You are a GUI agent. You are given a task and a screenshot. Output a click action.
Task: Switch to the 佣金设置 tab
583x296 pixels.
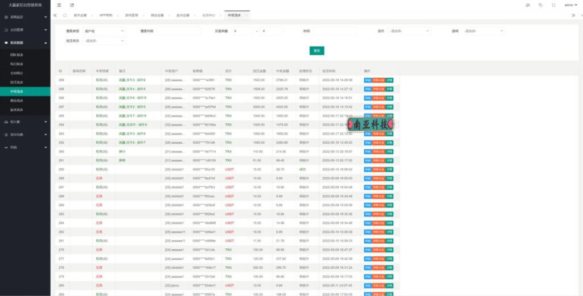157,15
